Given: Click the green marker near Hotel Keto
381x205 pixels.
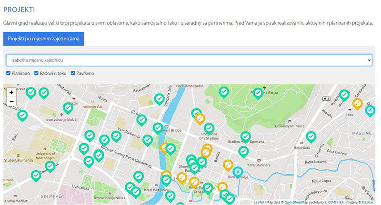Looking at the screenshot, I should pos(311,137).
